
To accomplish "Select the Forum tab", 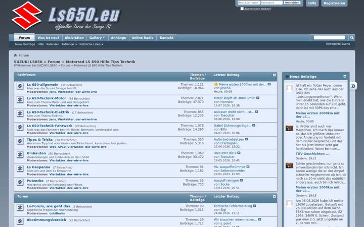I will pos(24,37).
